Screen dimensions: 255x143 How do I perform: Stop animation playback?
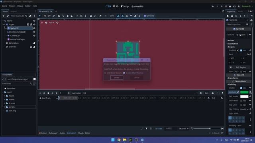click(48, 93)
